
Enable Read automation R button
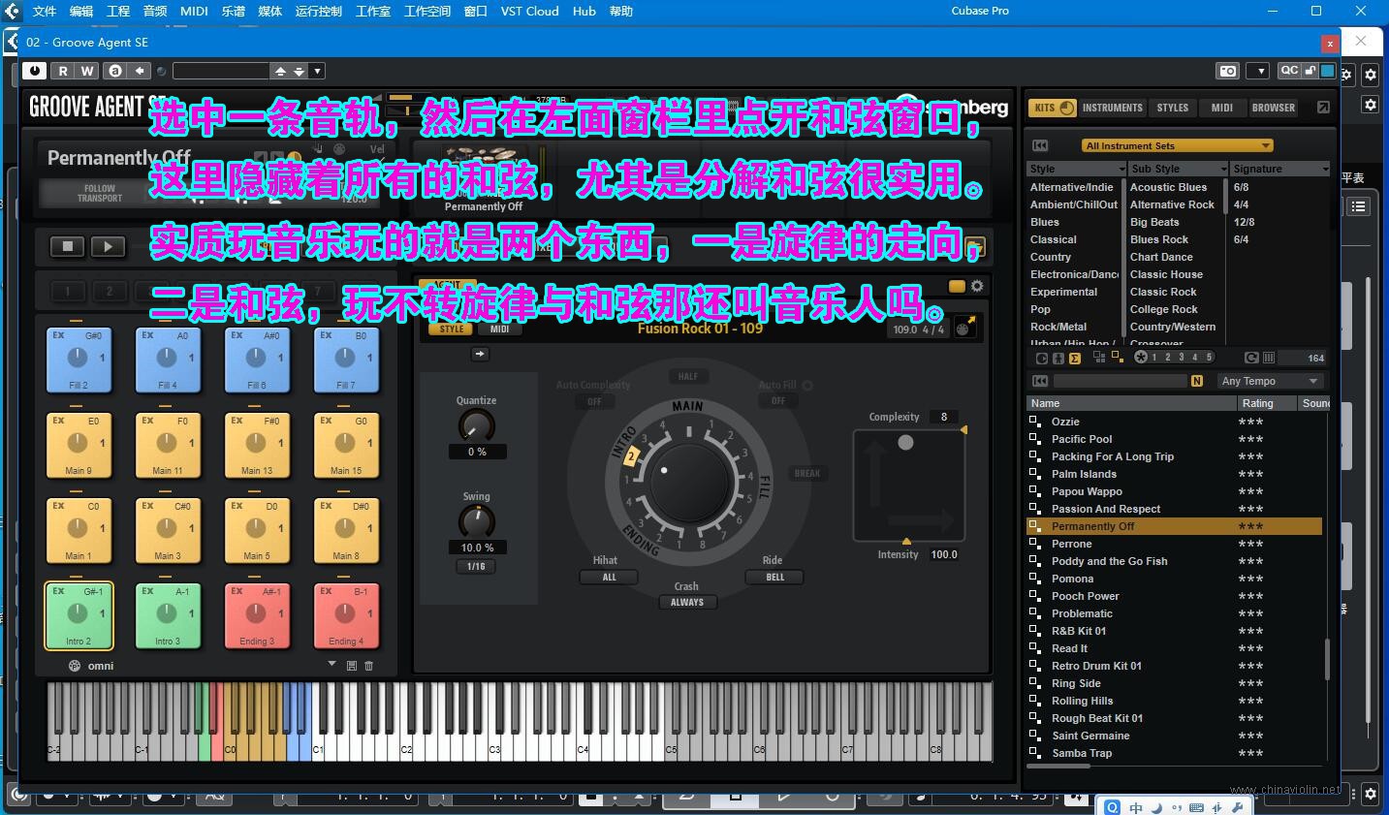click(x=63, y=71)
